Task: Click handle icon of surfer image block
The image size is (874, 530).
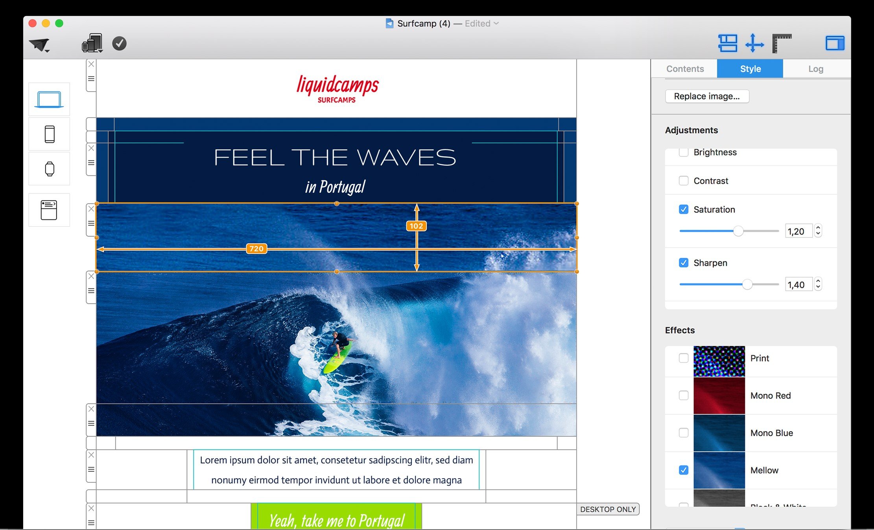Action: 91,291
